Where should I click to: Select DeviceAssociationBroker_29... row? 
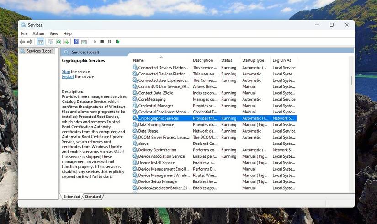tap(214, 188)
